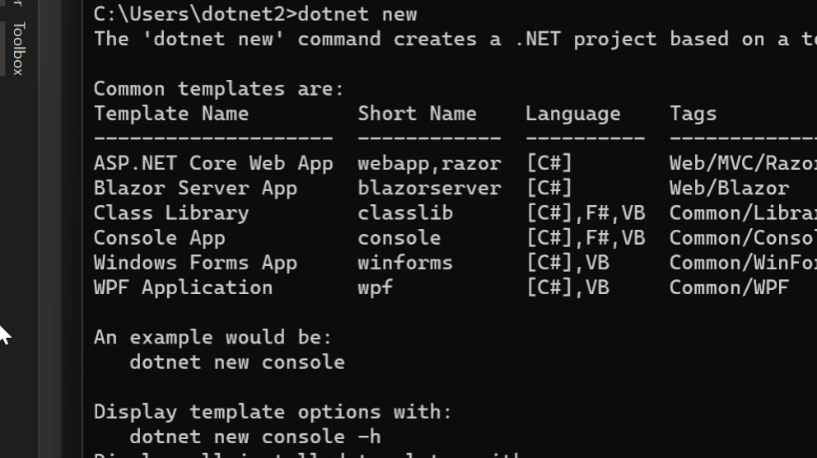Select the 'Class Library' template name
Viewport: 817px width, 458px height.
click(170, 213)
